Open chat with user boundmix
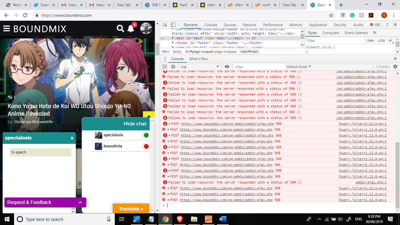Viewport: 400px width, 225px height. click(x=120, y=146)
